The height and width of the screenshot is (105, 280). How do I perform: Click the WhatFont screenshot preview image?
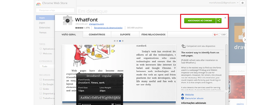(119, 75)
